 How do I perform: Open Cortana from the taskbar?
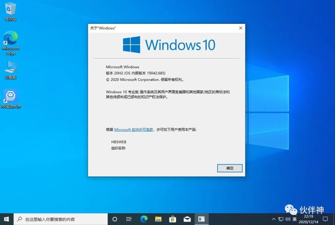115,219
